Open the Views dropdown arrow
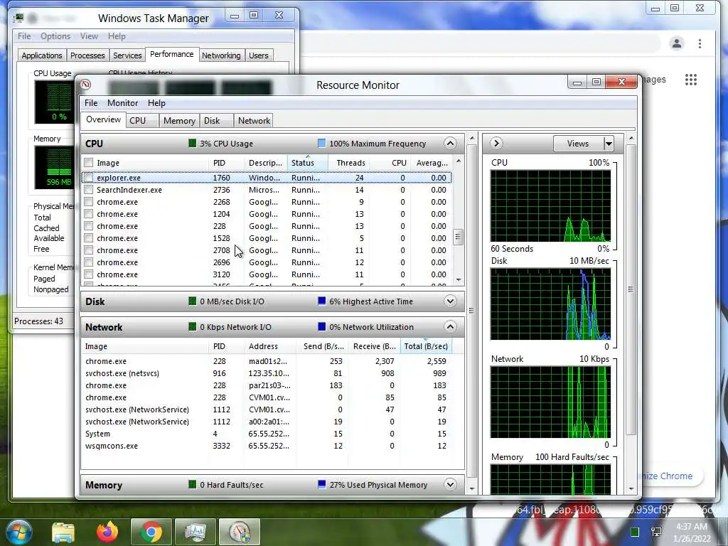Viewport: 728px width, 546px height. coord(609,144)
